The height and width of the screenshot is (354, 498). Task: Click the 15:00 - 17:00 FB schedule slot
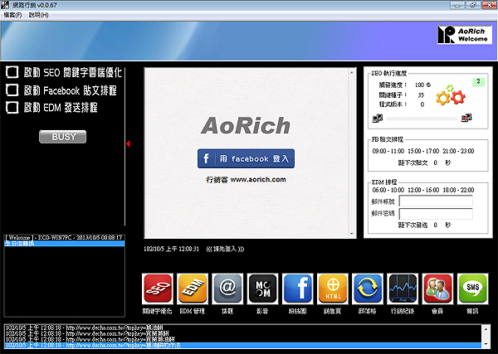point(423,151)
